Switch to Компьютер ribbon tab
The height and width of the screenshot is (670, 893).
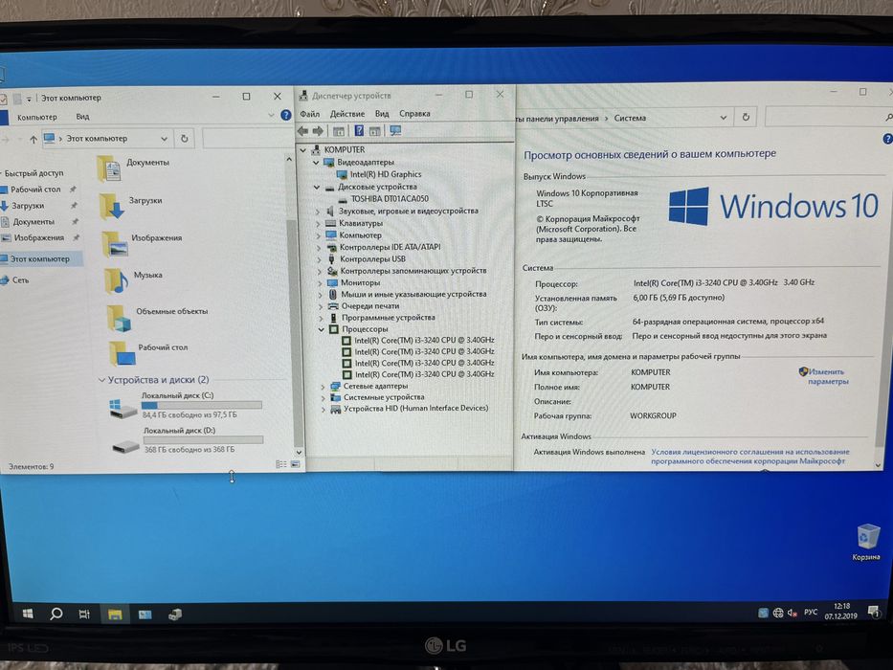pos(37,117)
